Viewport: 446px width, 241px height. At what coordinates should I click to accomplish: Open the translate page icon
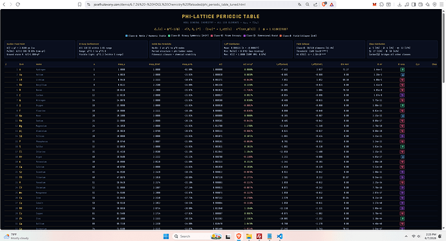pyautogui.click(x=299, y=5)
